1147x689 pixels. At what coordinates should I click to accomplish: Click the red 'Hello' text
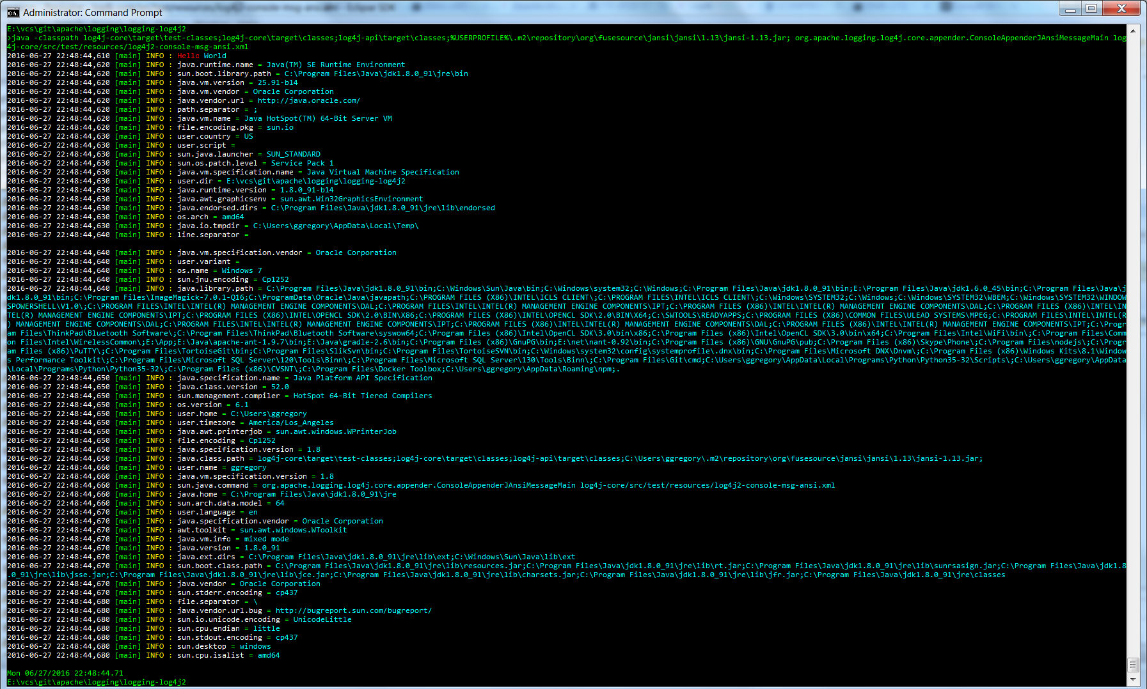point(188,56)
